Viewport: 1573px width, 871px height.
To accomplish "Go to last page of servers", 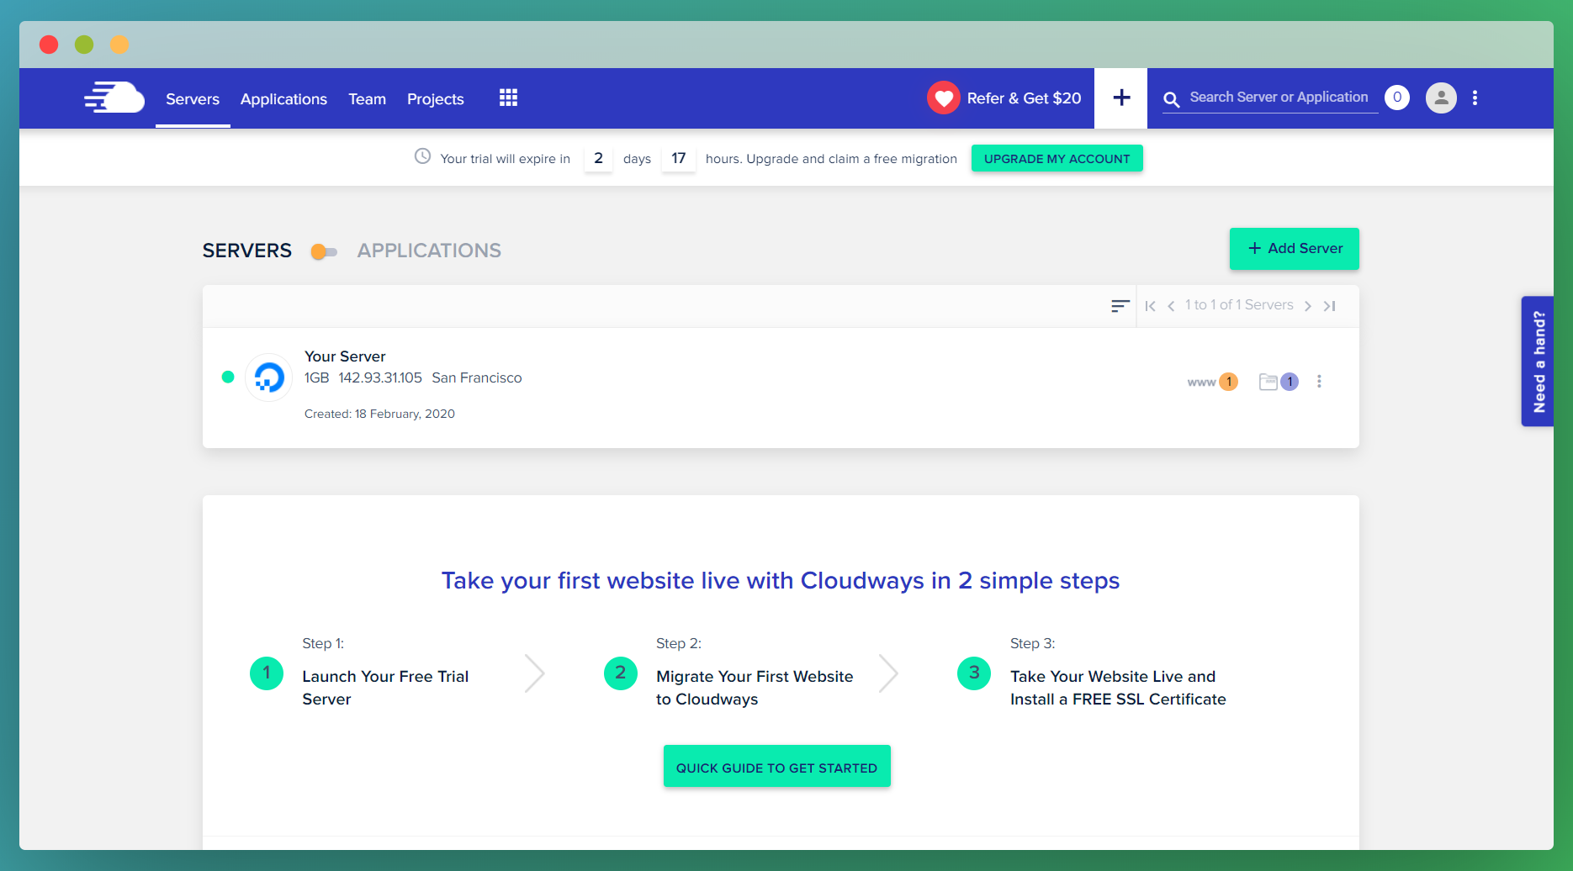I will pos(1330,306).
